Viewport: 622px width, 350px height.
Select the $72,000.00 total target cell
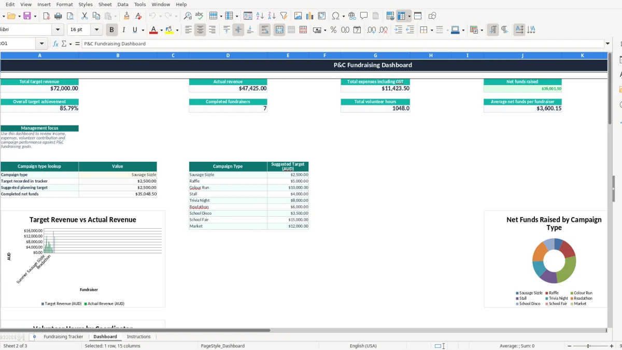[x=39, y=89]
